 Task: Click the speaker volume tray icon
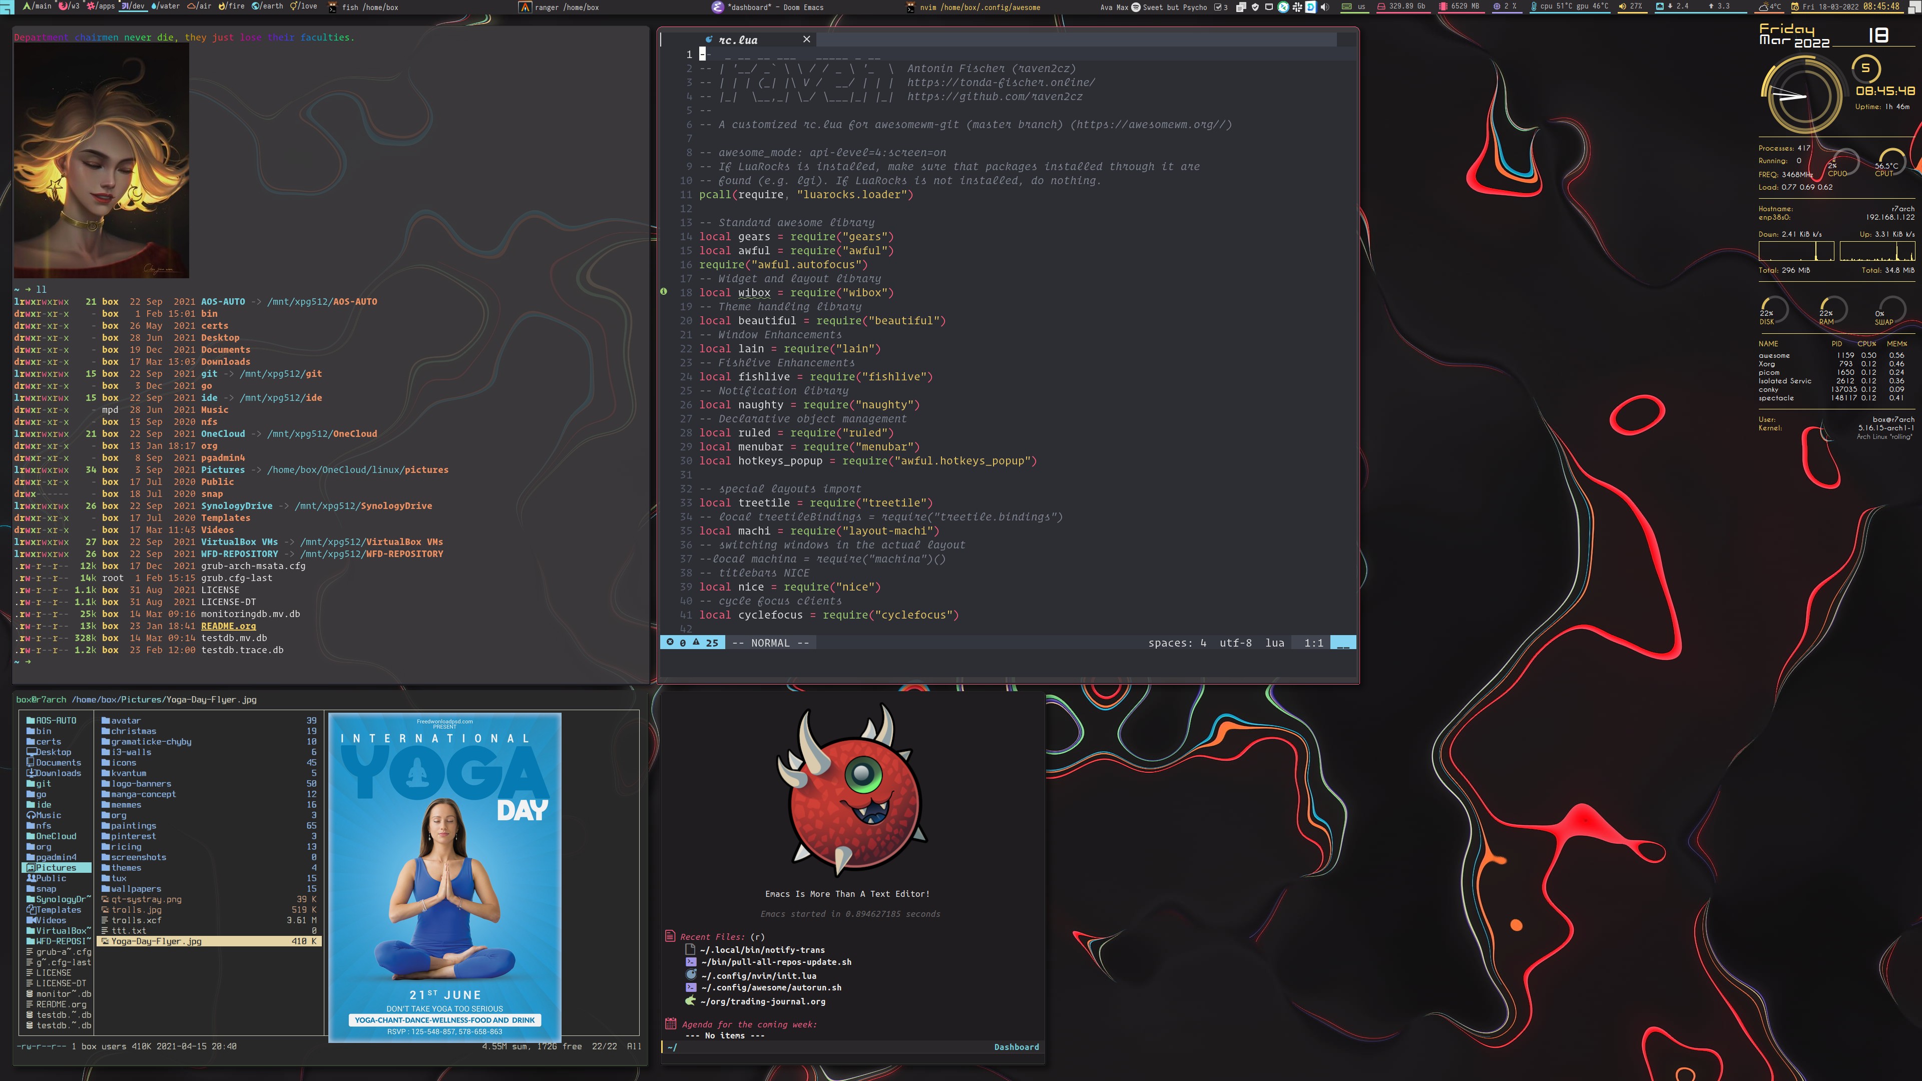click(1324, 8)
